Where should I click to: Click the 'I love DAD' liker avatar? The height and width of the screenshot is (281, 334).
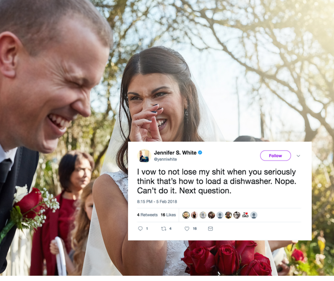pyautogui.click(x=245, y=215)
